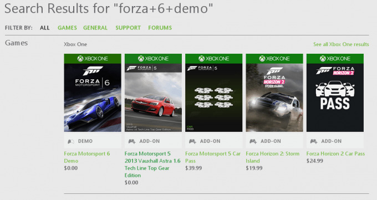This screenshot has width=377, height=200.
Task: Select the ALL filter
Action: 45,28
